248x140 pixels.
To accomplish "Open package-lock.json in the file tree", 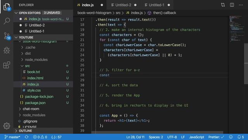I will pyautogui.click(x=43, y=97).
